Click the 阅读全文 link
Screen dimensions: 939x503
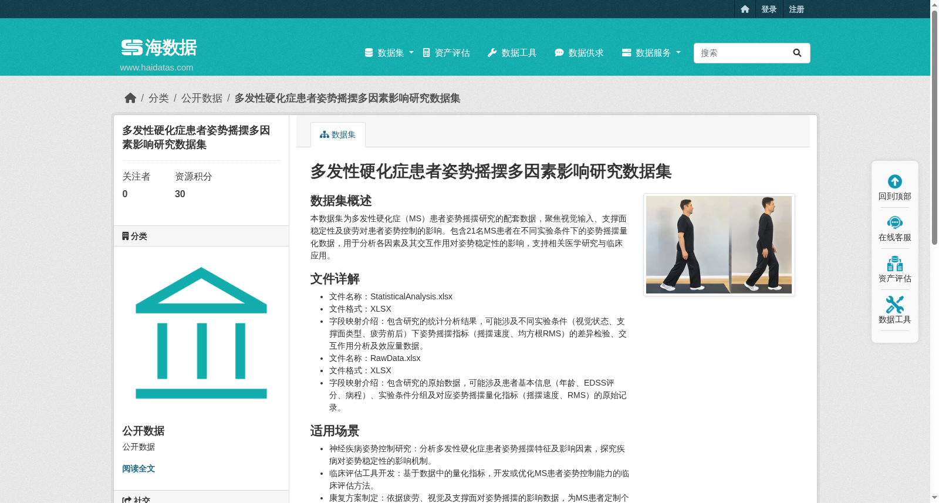tap(139, 468)
